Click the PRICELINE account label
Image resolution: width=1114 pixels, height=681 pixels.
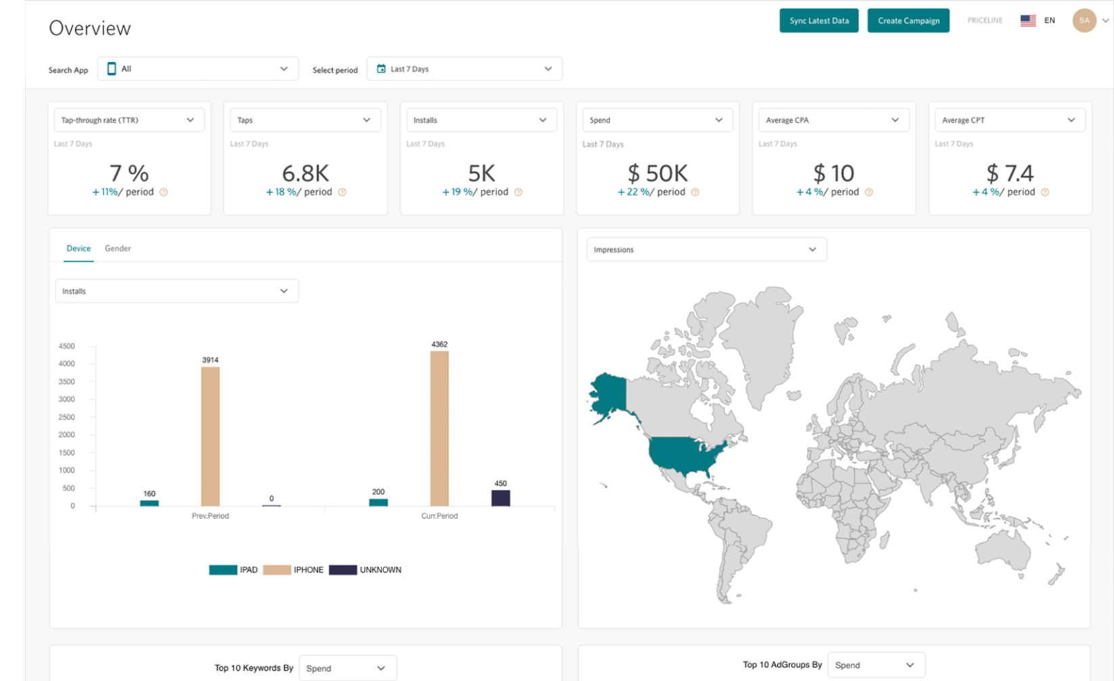pyautogui.click(x=985, y=20)
